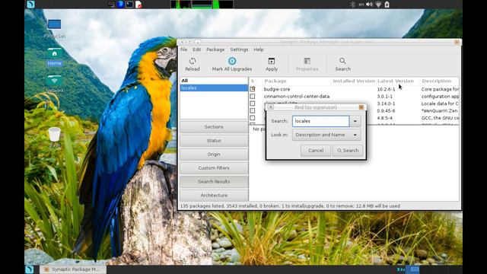Select the Network desktop icon
The height and width of the screenshot is (274, 487).
point(54,81)
